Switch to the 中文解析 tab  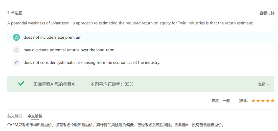(35, 116)
